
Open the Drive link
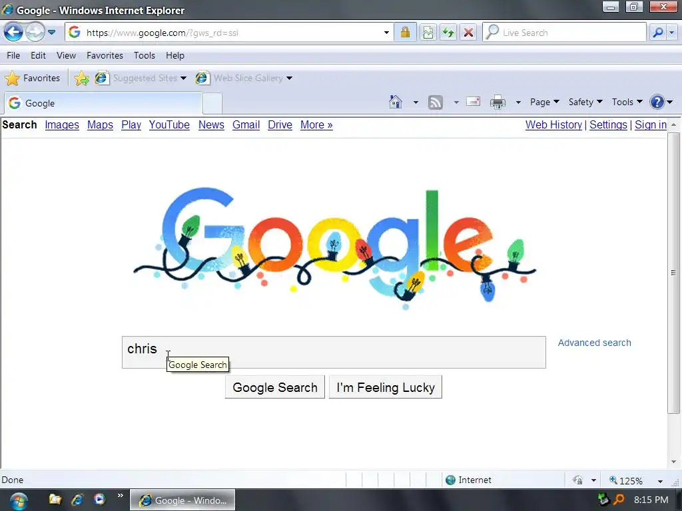click(280, 124)
